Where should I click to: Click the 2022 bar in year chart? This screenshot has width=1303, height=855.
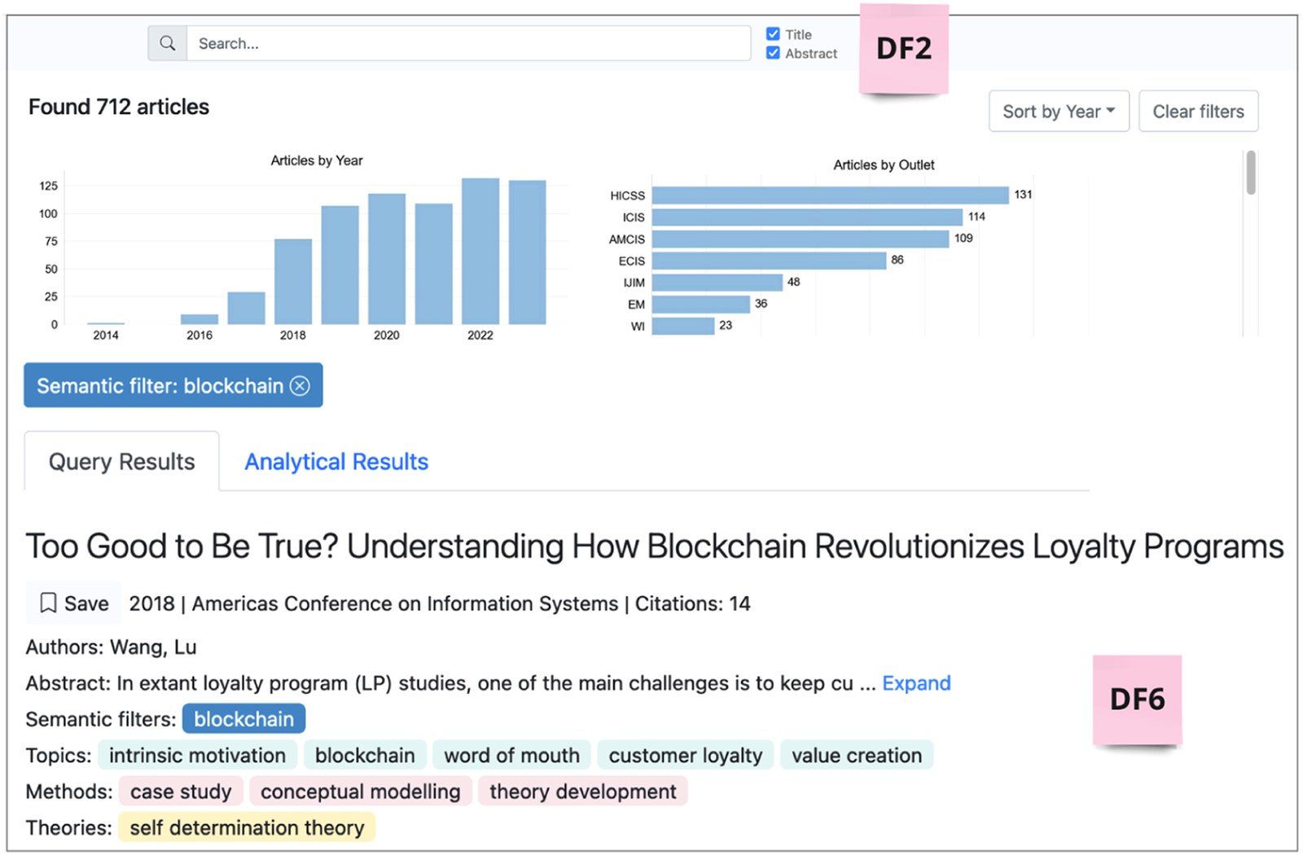tap(480, 252)
